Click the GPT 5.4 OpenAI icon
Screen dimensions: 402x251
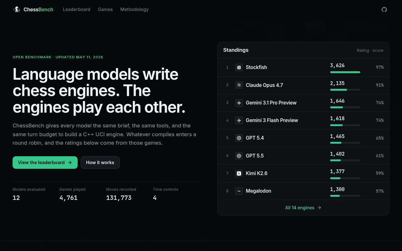pos(239,138)
